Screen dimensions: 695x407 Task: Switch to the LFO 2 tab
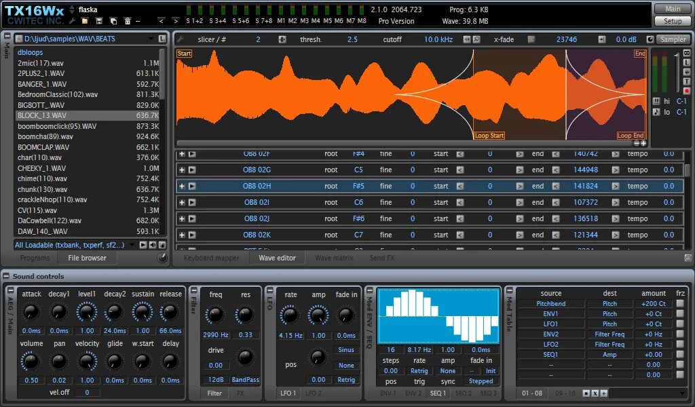pyautogui.click(x=314, y=393)
